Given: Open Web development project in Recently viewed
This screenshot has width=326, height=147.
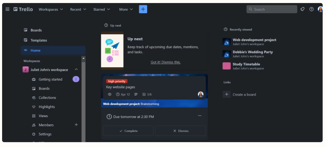Looking at the screenshot, I should [x=254, y=40].
